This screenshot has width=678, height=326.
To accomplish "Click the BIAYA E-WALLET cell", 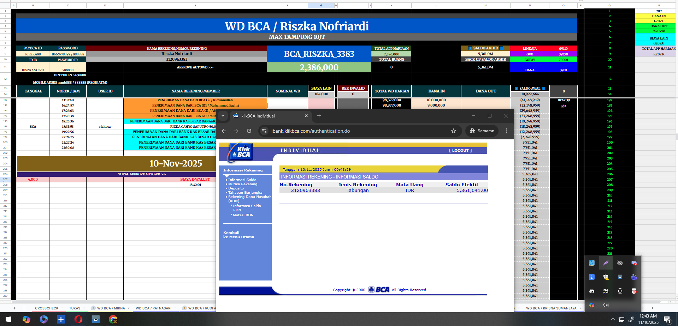I will tap(195, 180).
